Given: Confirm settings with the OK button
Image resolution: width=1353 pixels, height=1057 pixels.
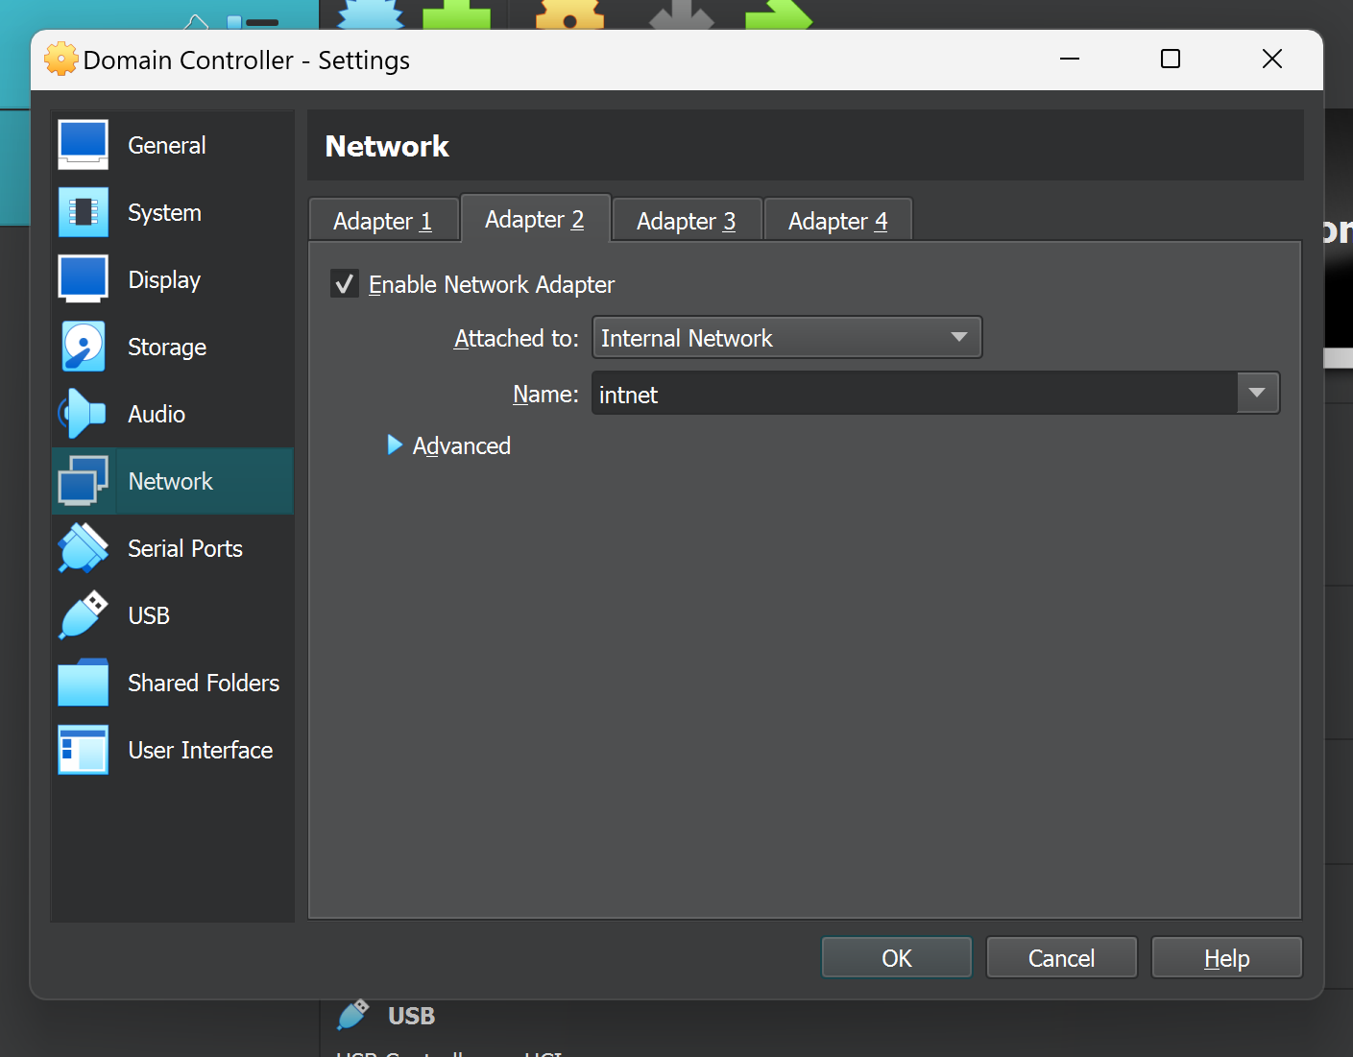Looking at the screenshot, I should (x=897, y=958).
